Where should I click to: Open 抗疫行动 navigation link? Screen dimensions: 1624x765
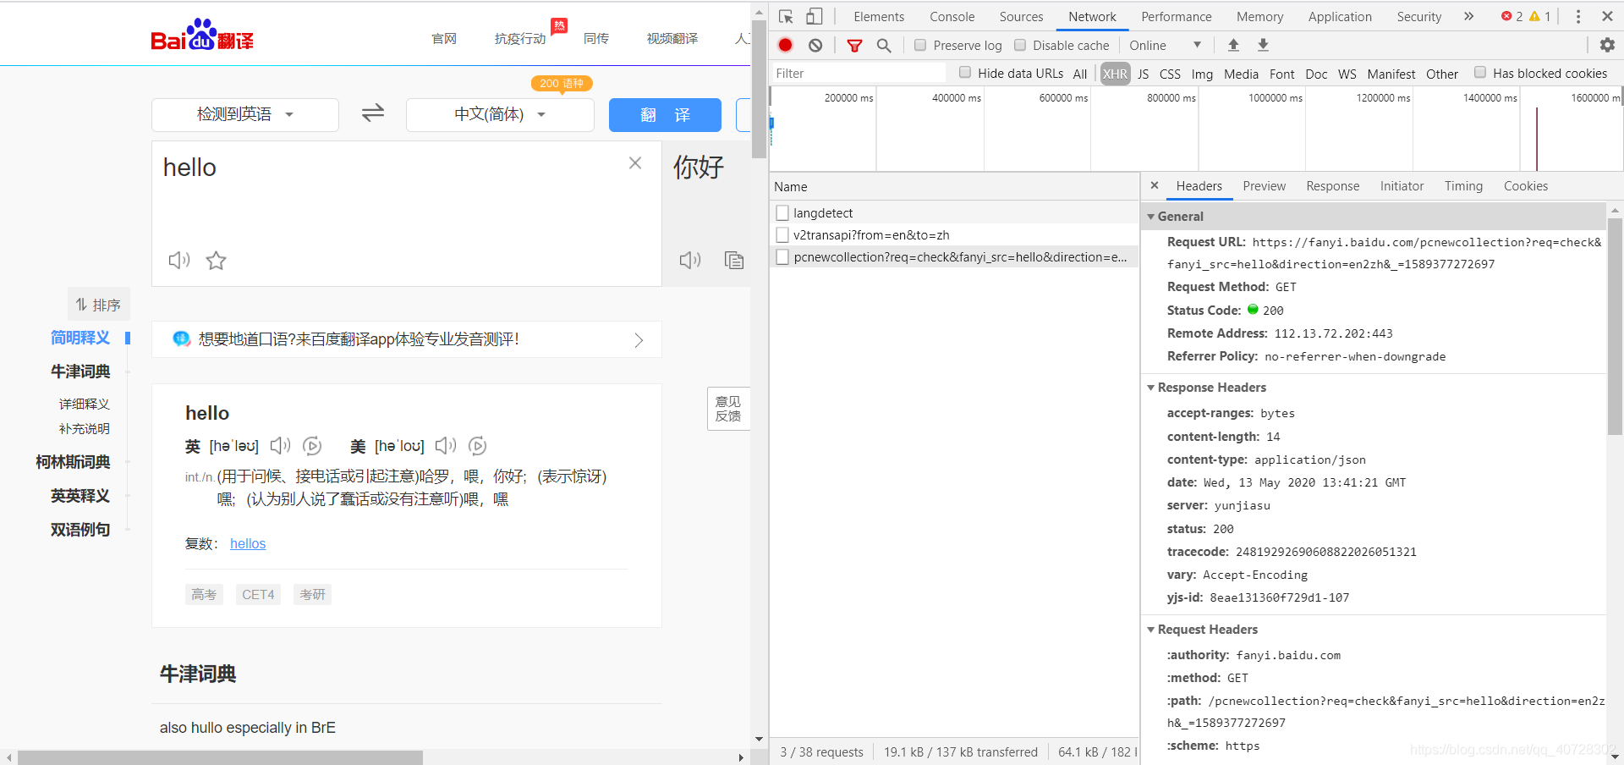pyautogui.click(x=520, y=39)
